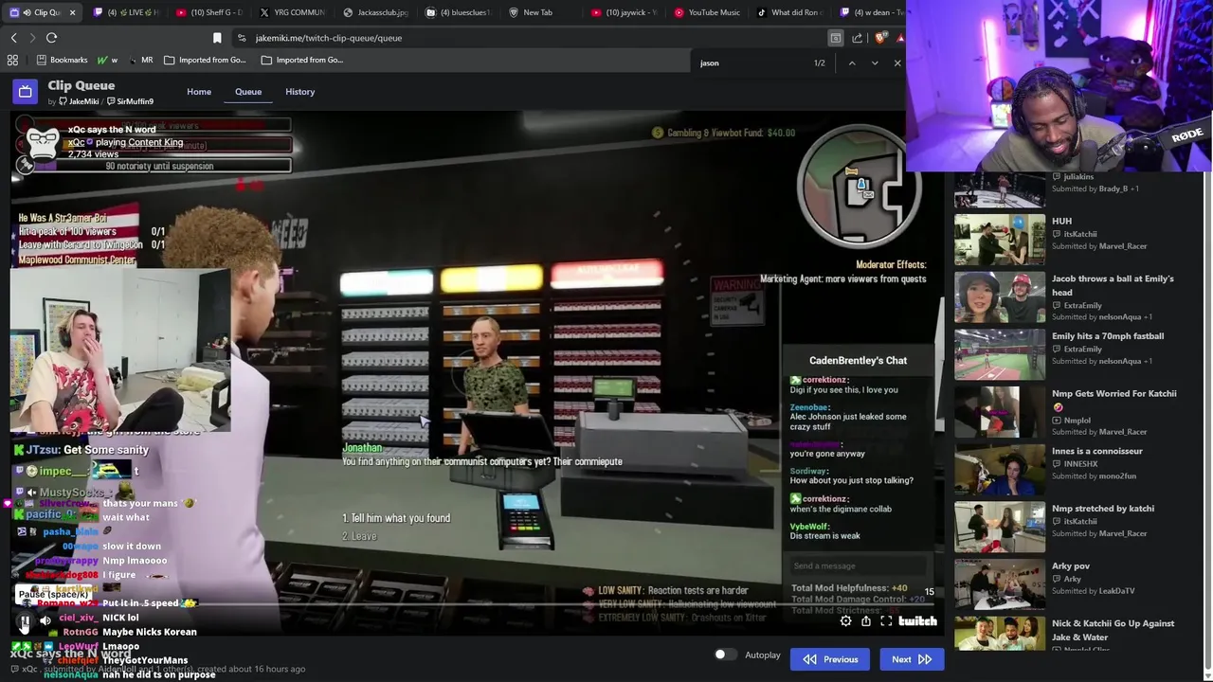Open the browser share icon in address bar
Screen dimensions: 1213x682
click(858, 38)
